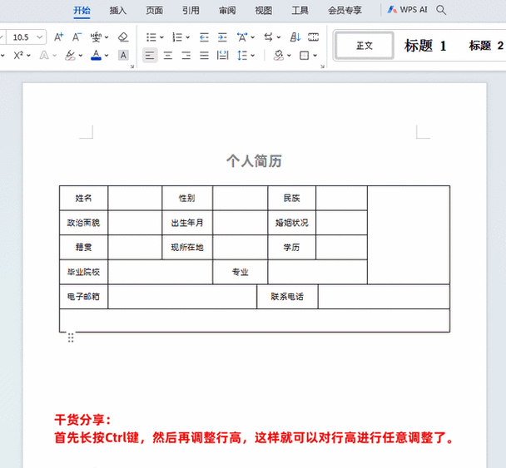Open the font size 10.5 dropdown
506x468 pixels.
tap(40, 37)
